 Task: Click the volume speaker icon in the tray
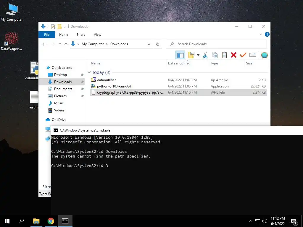click(x=265, y=221)
